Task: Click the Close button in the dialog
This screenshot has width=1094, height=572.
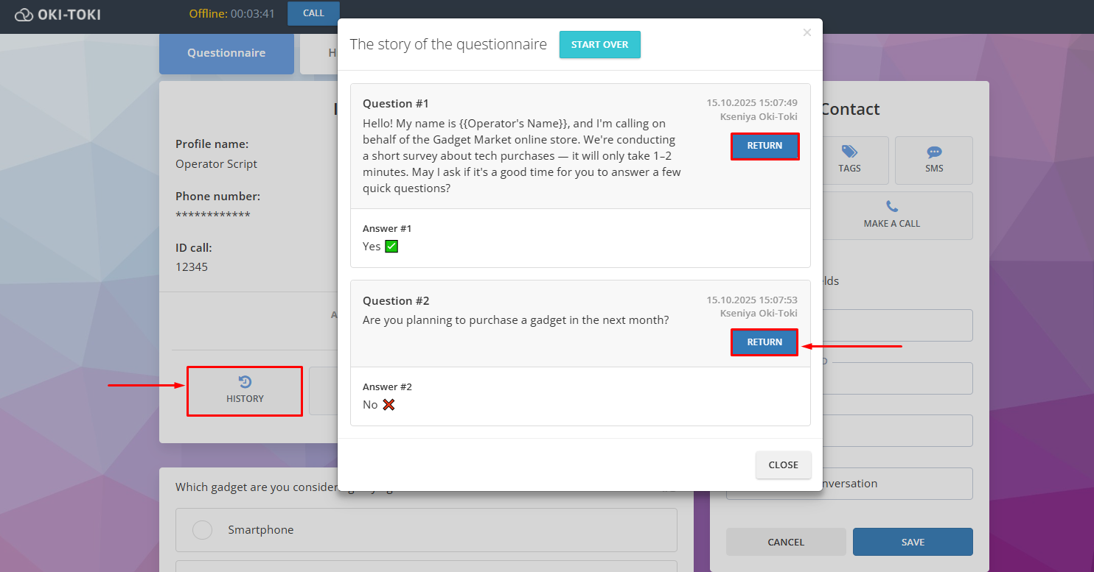Action: [x=783, y=465]
